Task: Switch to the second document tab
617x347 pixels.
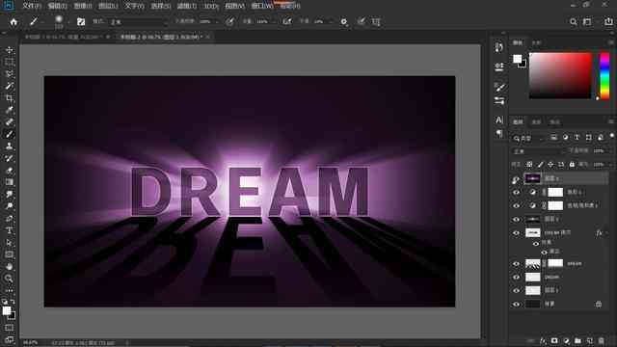Action: click(161, 37)
